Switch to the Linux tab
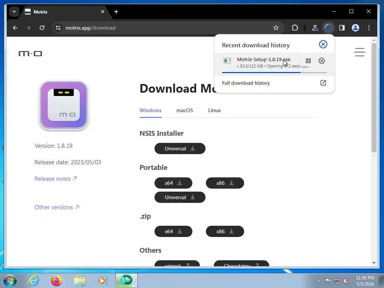Image resolution: width=384 pixels, height=288 pixels. click(214, 110)
